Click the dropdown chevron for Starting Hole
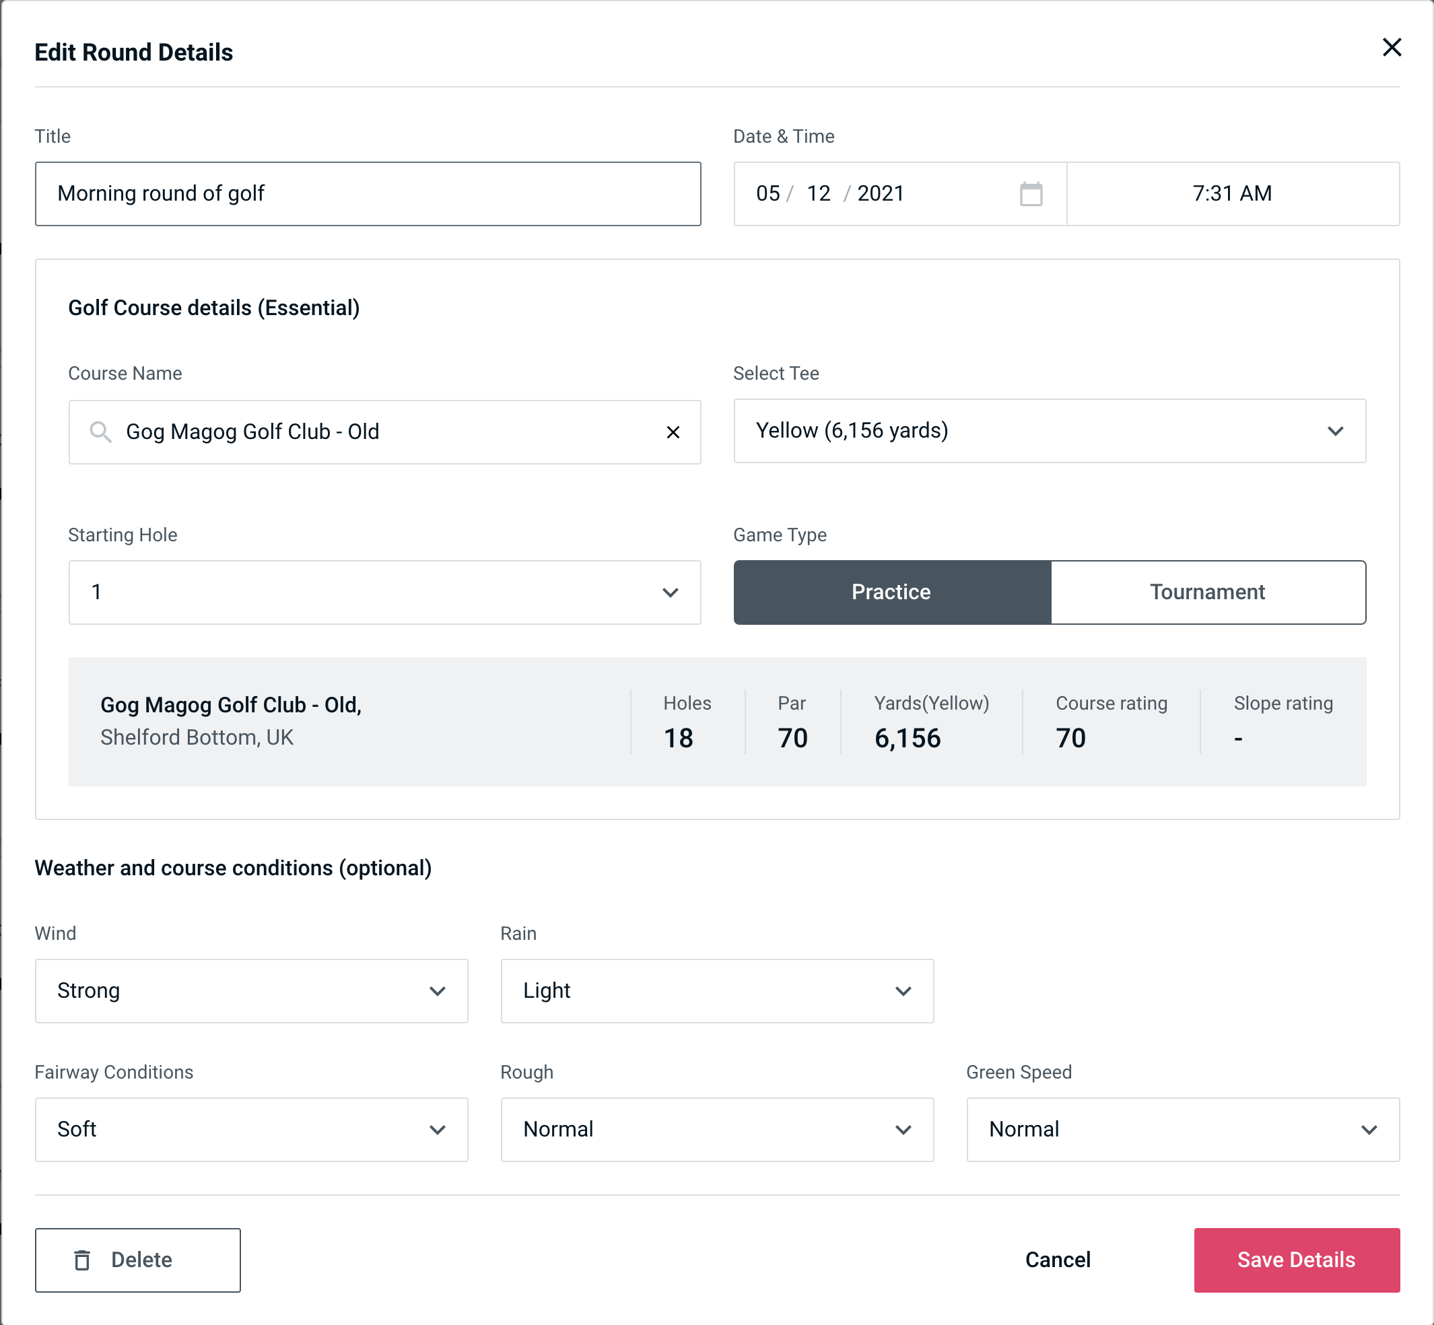Viewport: 1434px width, 1325px height. [x=669, y=592]
